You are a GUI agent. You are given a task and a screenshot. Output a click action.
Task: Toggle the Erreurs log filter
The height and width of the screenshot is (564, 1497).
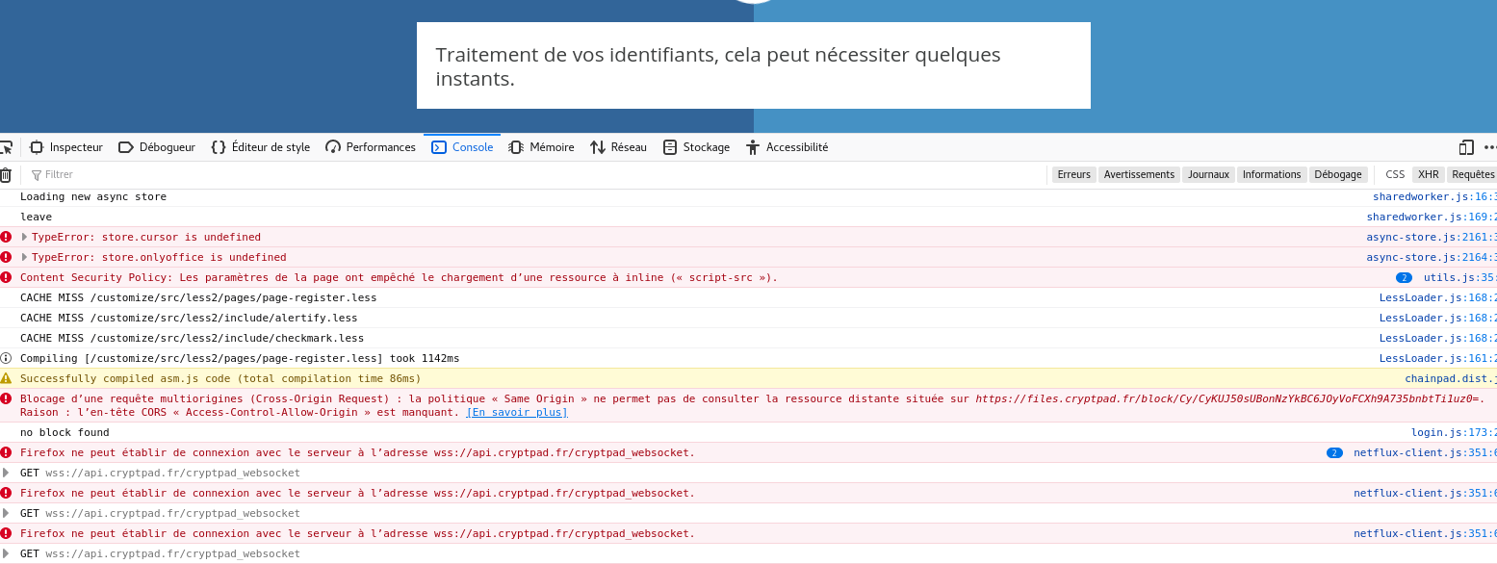(1073, 174)
